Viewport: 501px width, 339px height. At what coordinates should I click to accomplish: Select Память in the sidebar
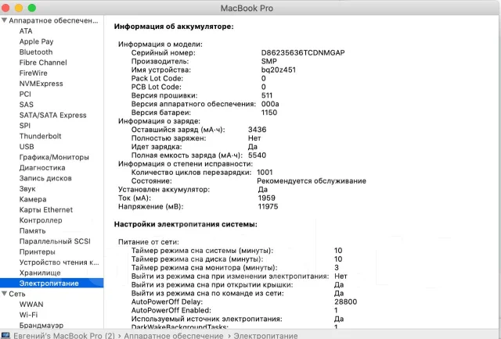click(x=32, y=231)
